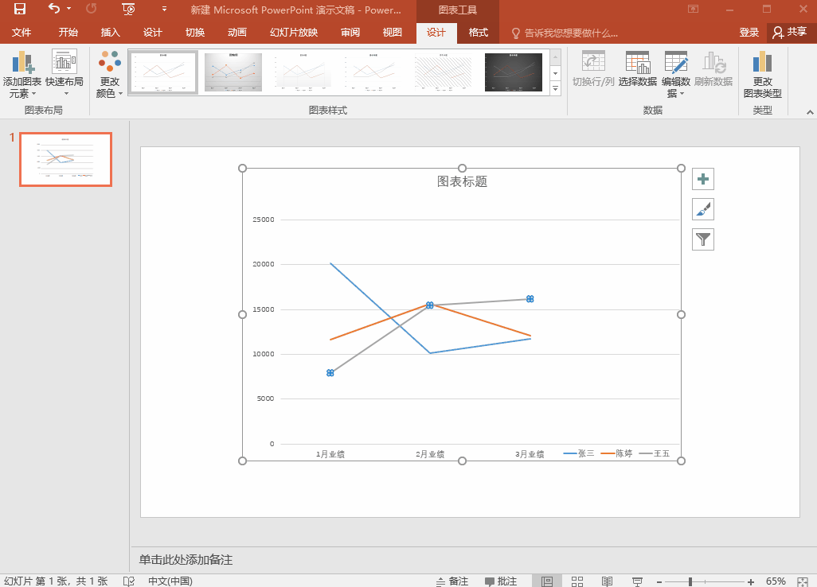The image size is (817, 587).
Task: Save the presentation with the floppy icon
Action: 19,9
